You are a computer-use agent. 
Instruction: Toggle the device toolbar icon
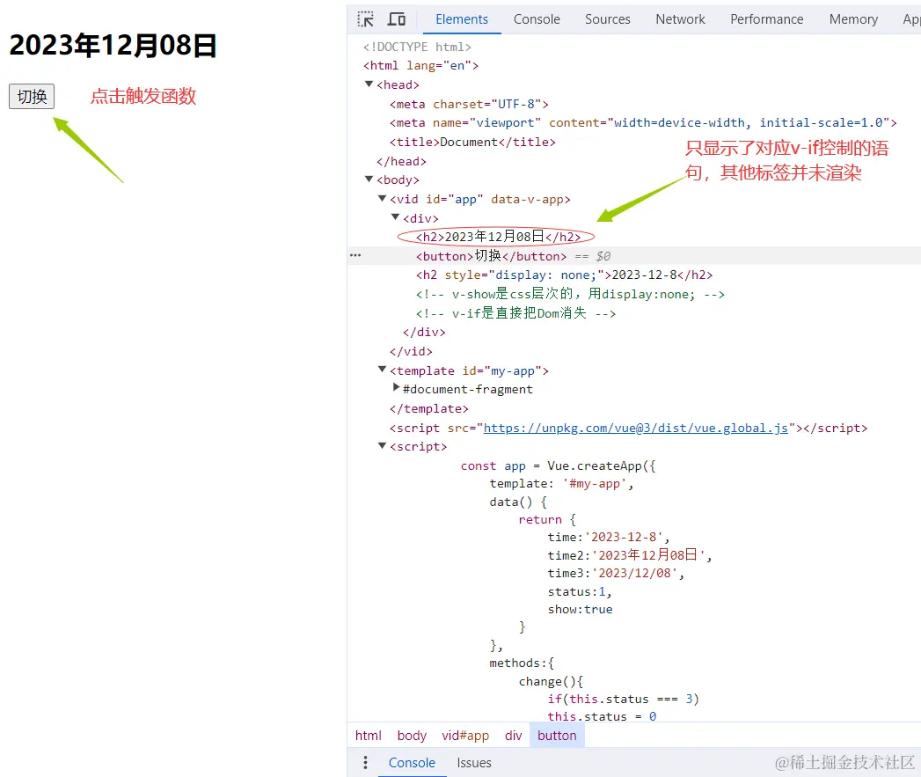click(x=397, y=19)
